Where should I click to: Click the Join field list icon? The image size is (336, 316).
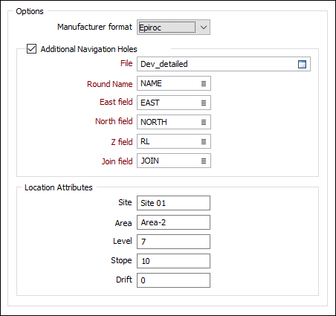pos(204,161)
